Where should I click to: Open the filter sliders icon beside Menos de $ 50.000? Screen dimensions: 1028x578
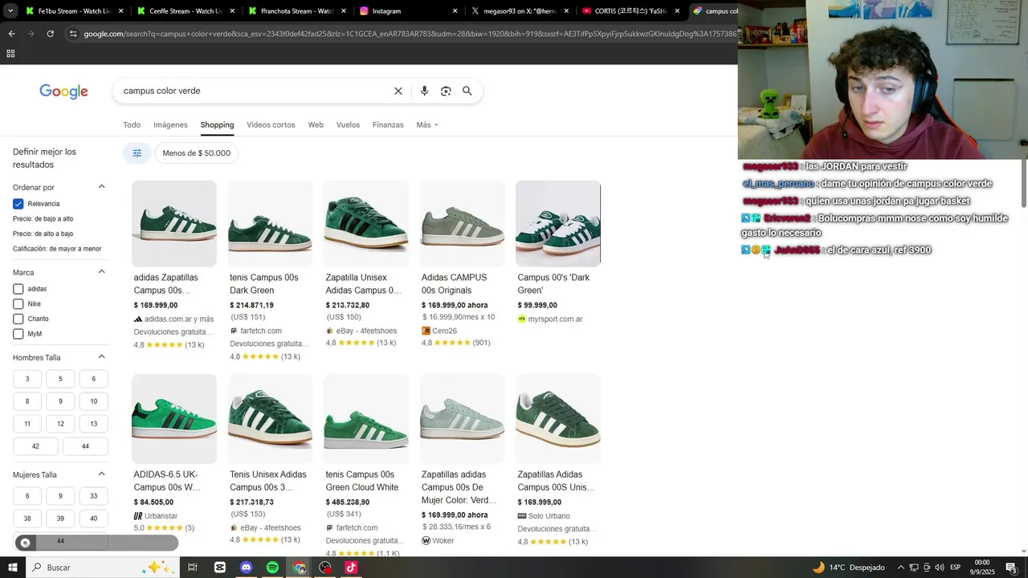[x=137, y=153]
